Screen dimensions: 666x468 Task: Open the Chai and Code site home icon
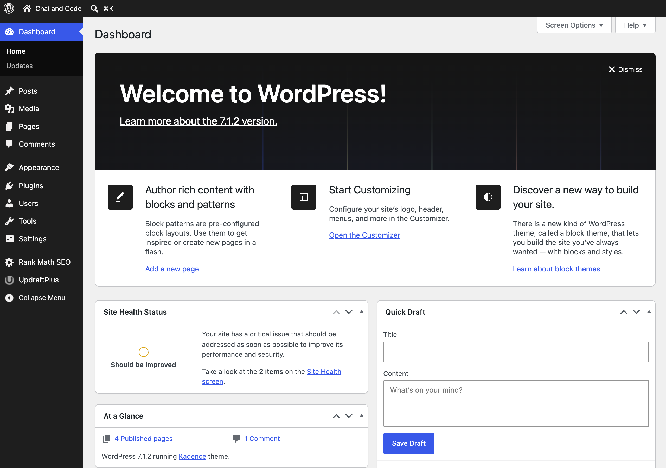(27, 8)
